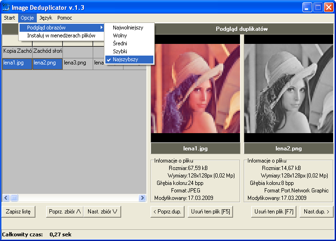Select the lena3.png cell in the list
Viewport: 336px width, 241px height.
[x=77, y=64]
